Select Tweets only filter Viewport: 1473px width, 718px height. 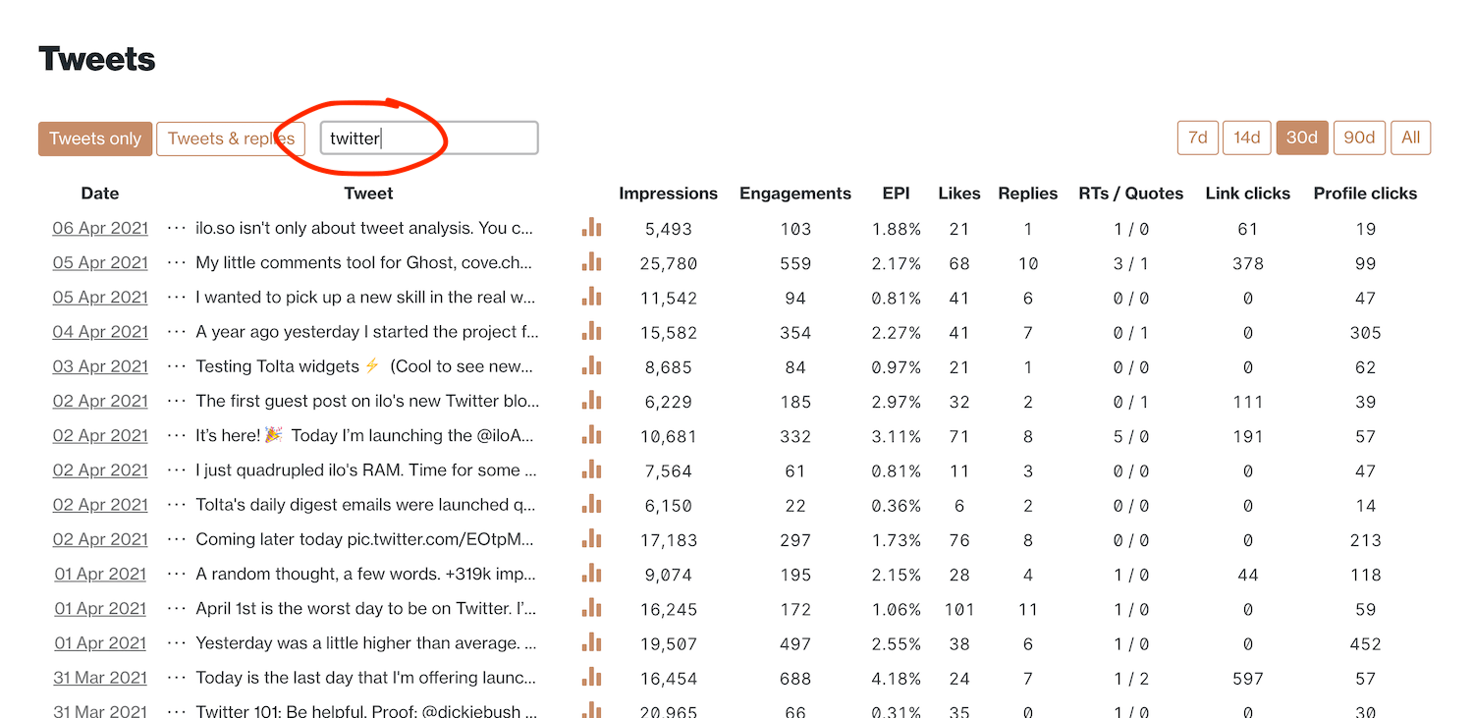tap(95, 138)
